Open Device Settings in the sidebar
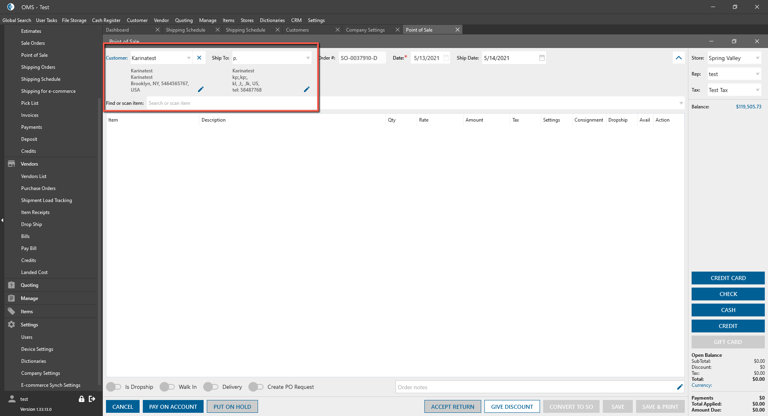Screen dimensions: 768x416 pyautogui.click(x=37, y=349)
